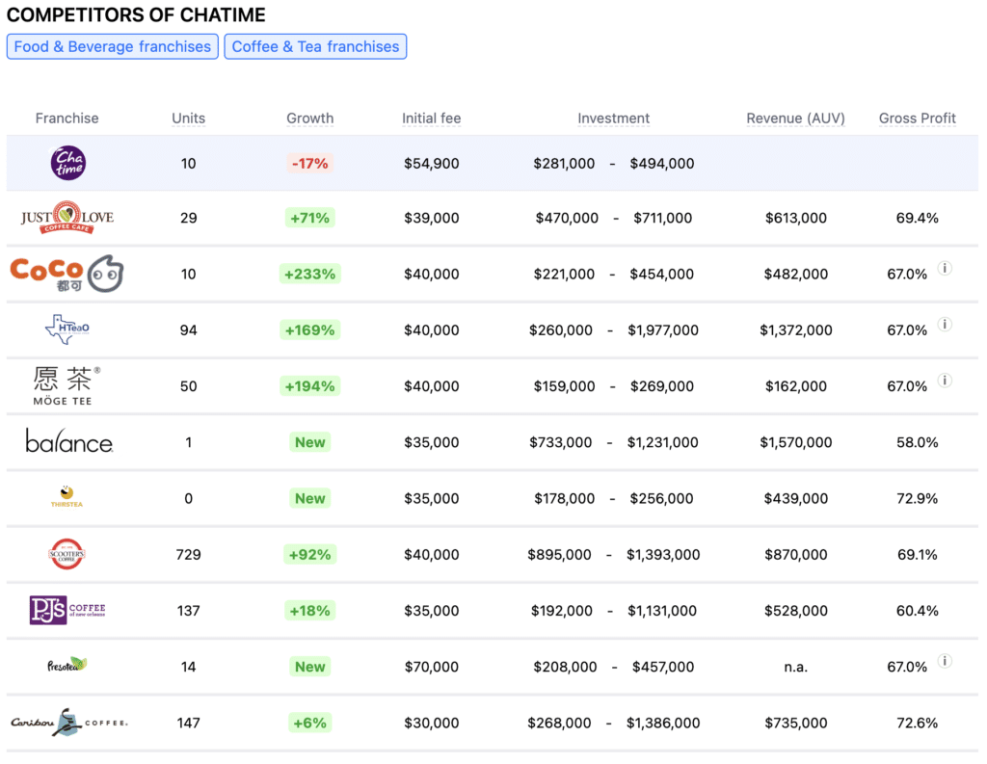Select the CoCo bubble tea logo
Image resolution: width=987 pixels, height=764 pixels.
coord(67,274)
